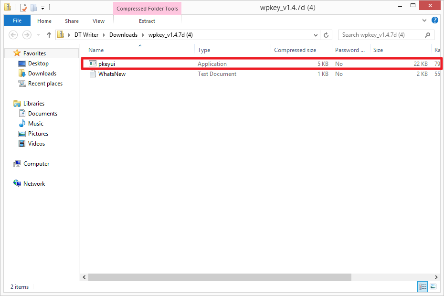Go up one folder level
Screen dimensions: 444x296
pyautogui.click(x=49, y=35)
